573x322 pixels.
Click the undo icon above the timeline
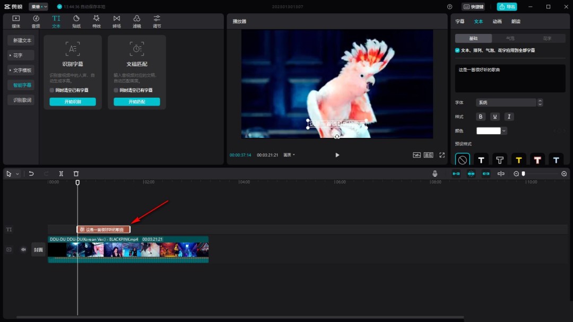point(31,173)
